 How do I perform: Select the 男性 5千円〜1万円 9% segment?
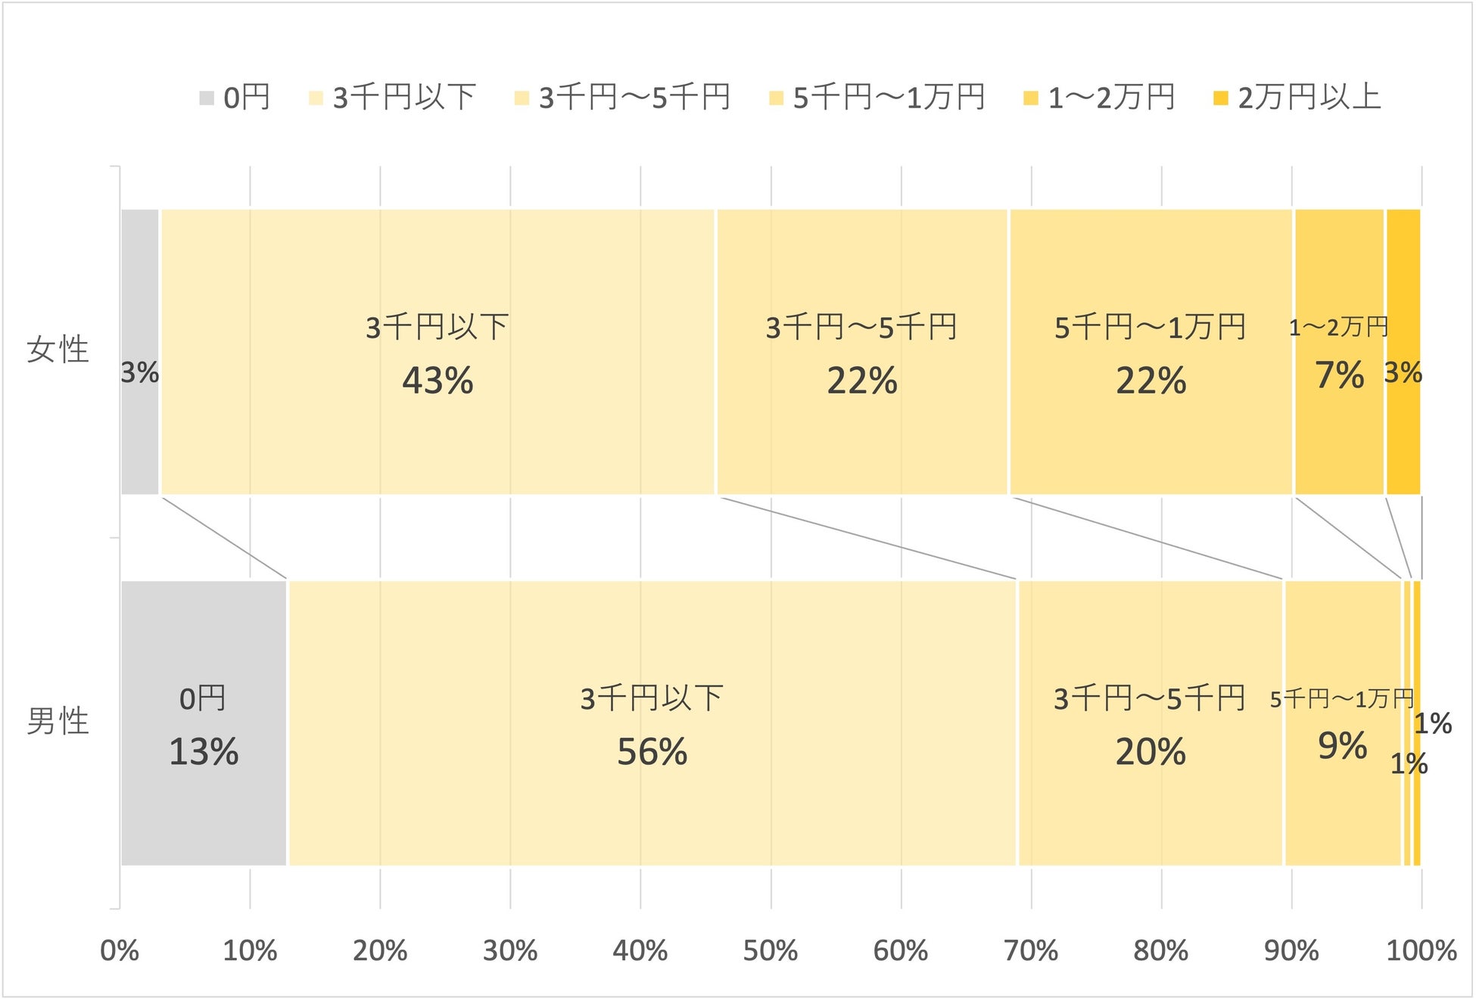pyautogui.click(x=1342, y=810)
